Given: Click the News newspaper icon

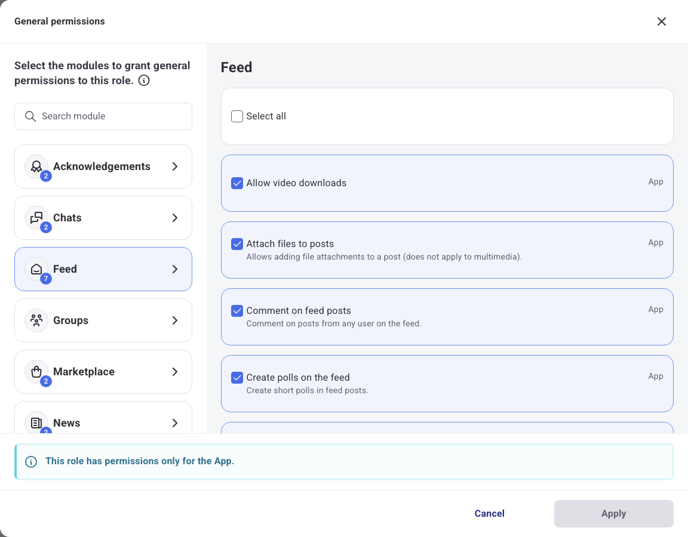Looking at the screenshot, I should 36,423.
